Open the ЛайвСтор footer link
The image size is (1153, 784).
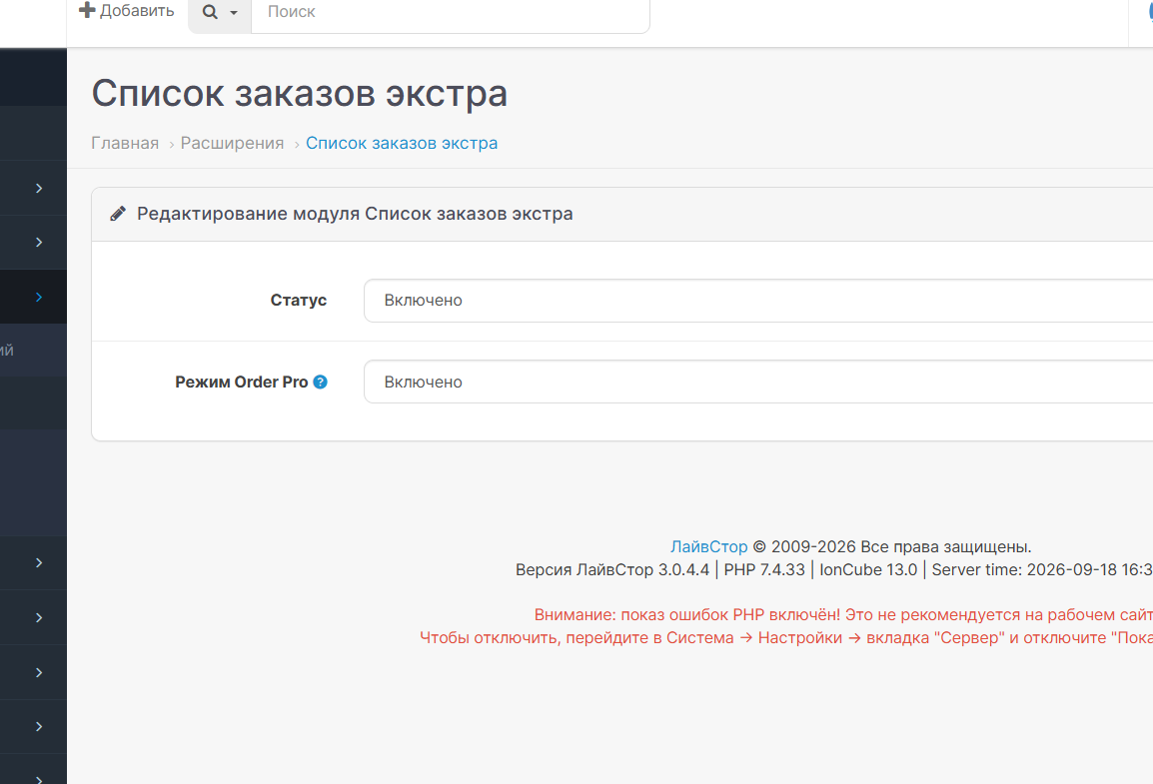[708, 546]
